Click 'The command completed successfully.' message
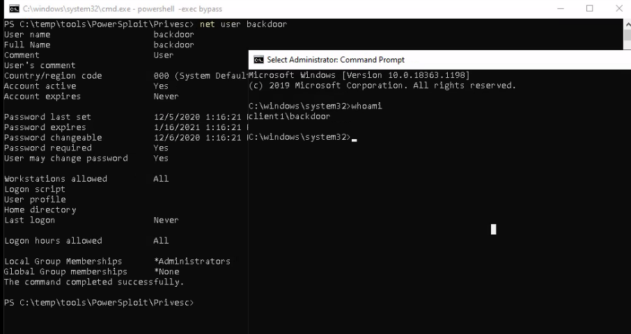The width and height of the screenshot is (631, 334). 94,282
